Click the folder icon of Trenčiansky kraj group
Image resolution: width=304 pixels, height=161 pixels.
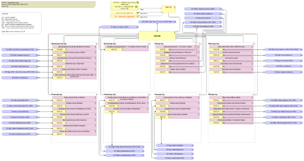[149, 95]
